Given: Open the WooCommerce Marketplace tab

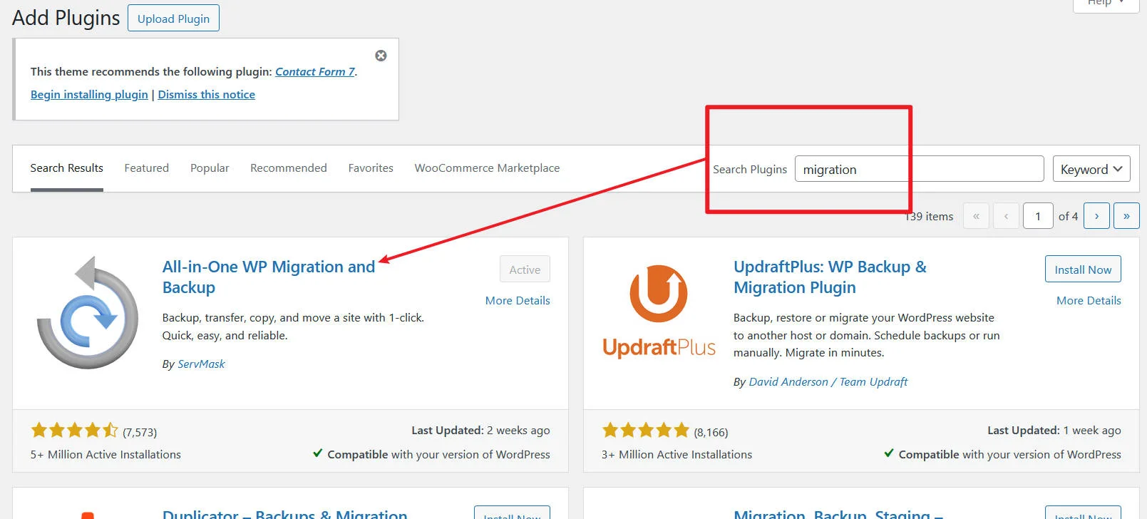Looking at the screenshot, I should point(487,168).
